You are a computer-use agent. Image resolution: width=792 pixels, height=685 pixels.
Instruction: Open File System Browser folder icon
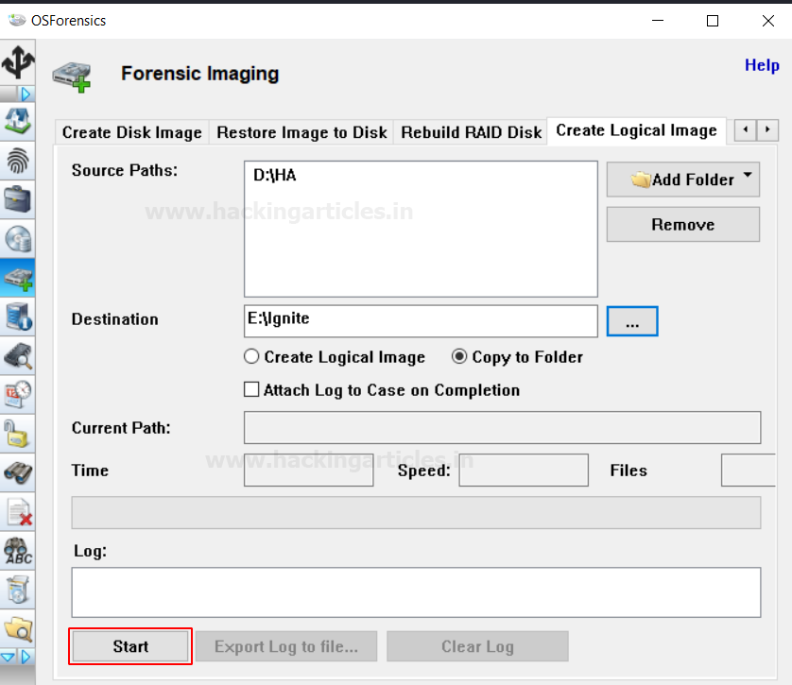pos(18,628)
